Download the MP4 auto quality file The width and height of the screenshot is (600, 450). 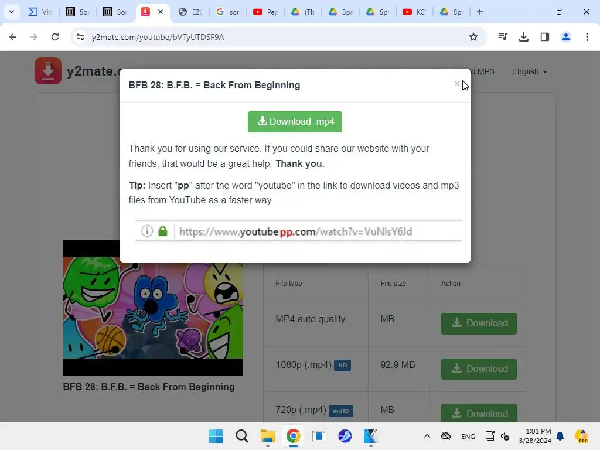pyautogui.click(x=479, y=323)
